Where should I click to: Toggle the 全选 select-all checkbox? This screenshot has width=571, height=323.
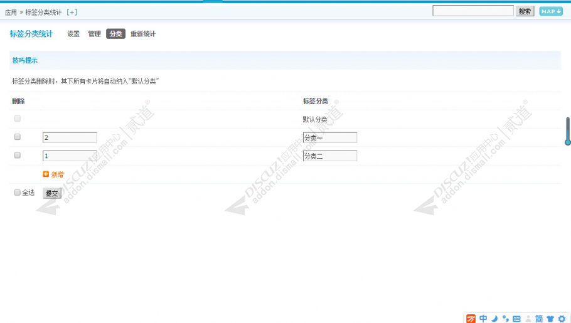click(17, 193)
